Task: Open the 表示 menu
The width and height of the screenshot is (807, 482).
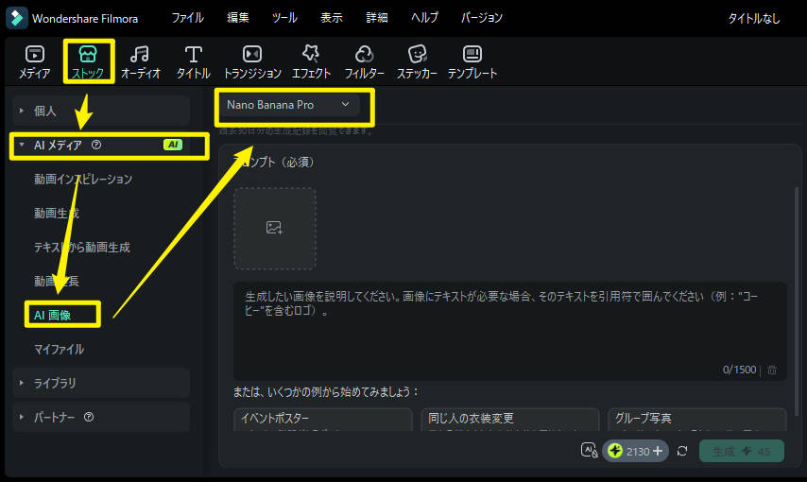Action: [331, 18]
